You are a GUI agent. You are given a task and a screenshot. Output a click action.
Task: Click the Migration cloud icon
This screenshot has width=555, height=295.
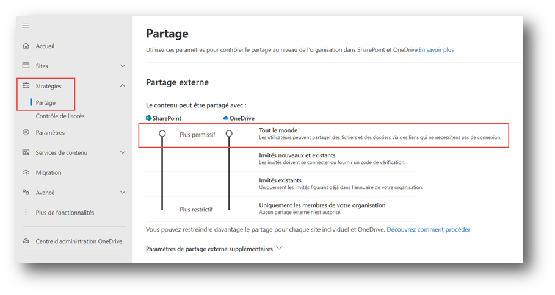click(26, 172)
